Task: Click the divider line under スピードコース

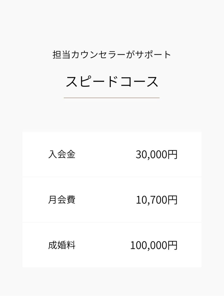Action: (x=112, y=98)
